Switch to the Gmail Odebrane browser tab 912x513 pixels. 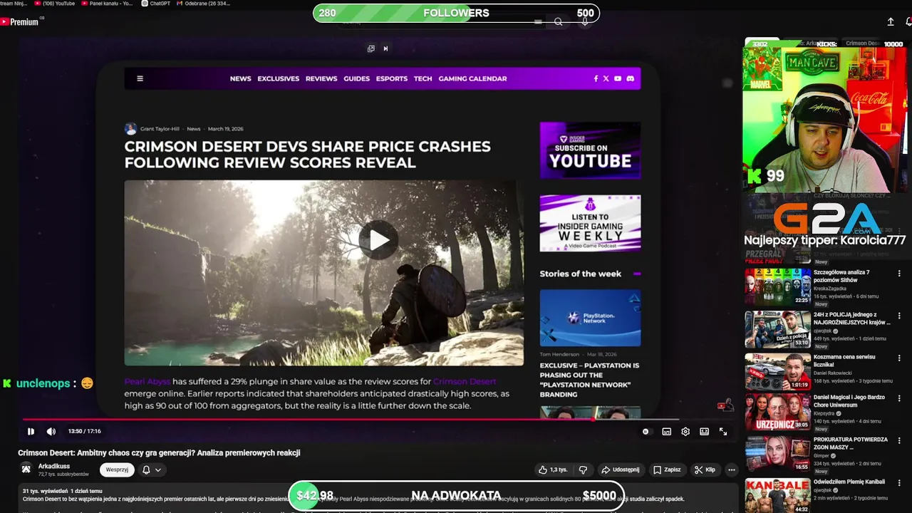click(x=203, y=4)
